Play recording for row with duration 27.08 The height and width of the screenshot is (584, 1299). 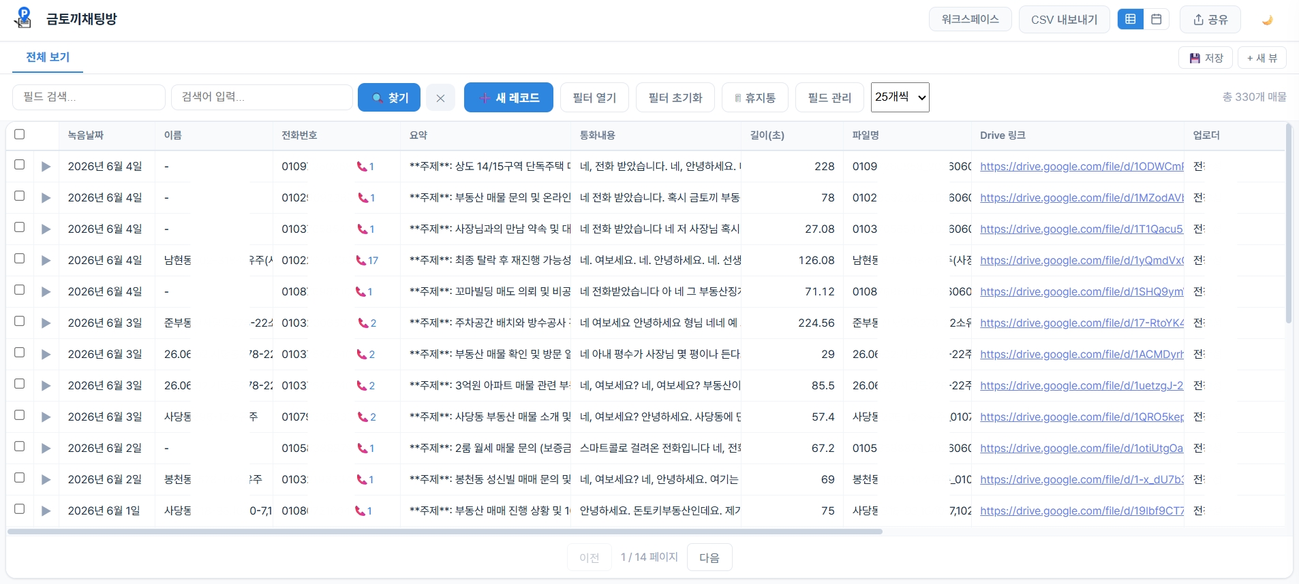46,229
